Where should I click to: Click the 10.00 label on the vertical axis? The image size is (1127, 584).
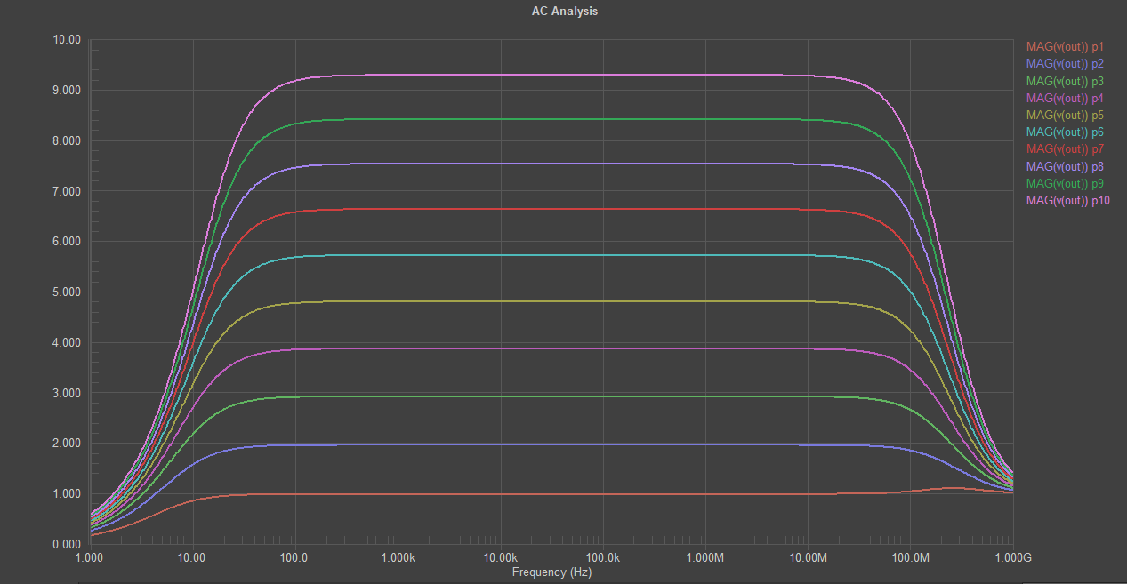[68, 39]
